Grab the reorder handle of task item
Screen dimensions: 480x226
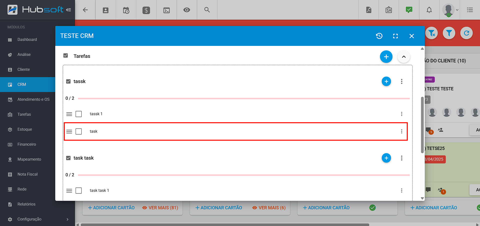tap(69, 131)
